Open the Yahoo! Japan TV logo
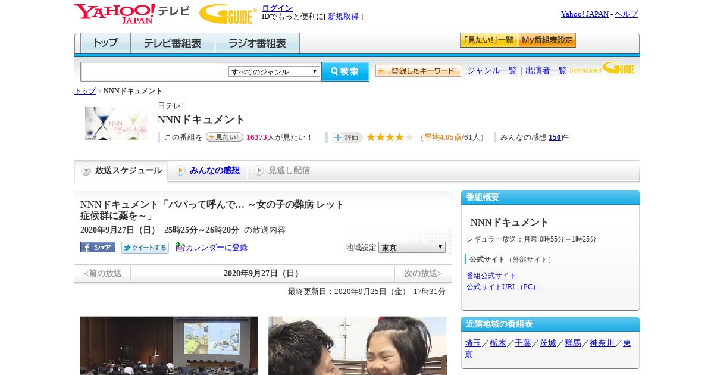Screen dimensions: 714x375 pos(132,14)
